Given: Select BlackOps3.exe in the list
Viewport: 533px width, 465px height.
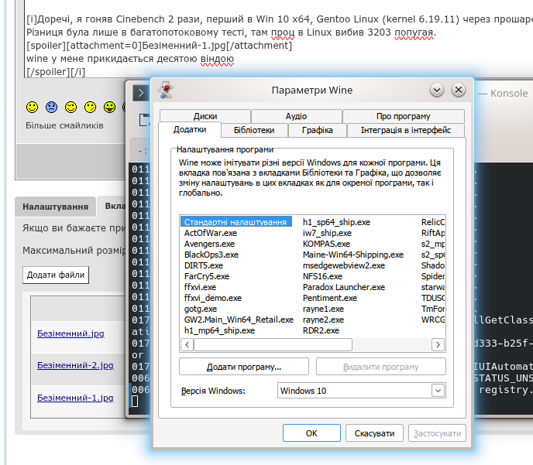Looking at the screenshot, I should click(211, 255).
